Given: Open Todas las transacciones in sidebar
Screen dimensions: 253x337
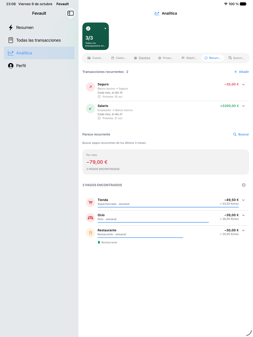Looking at the screenshot, I should 39,40.
